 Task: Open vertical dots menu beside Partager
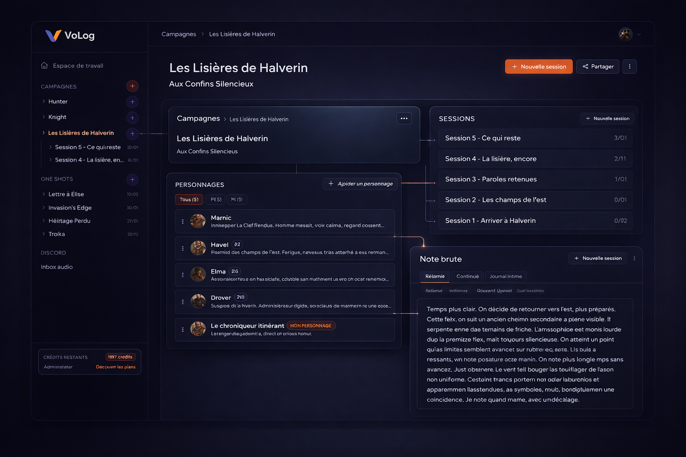pyautogui.click(x=629, y=66)
